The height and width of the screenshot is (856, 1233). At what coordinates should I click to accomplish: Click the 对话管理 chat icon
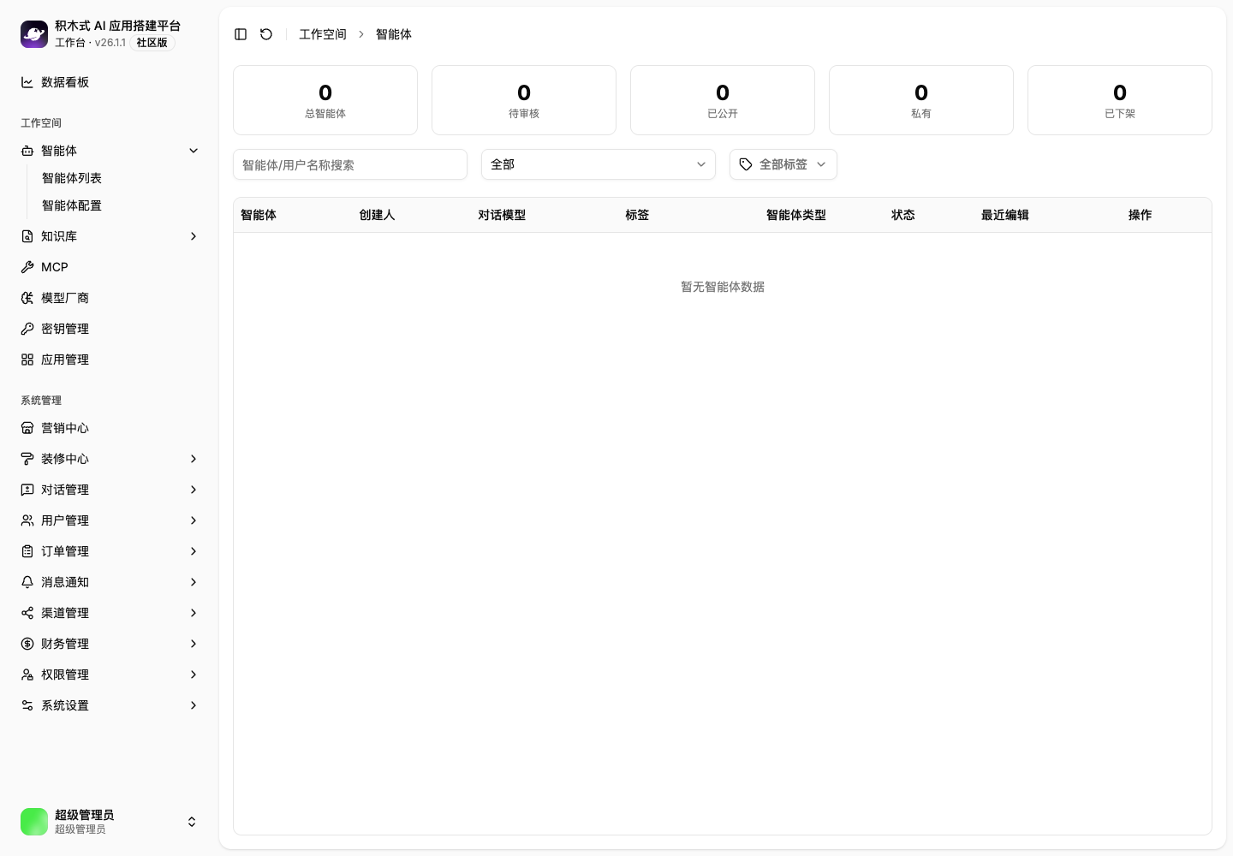[27, 490]
